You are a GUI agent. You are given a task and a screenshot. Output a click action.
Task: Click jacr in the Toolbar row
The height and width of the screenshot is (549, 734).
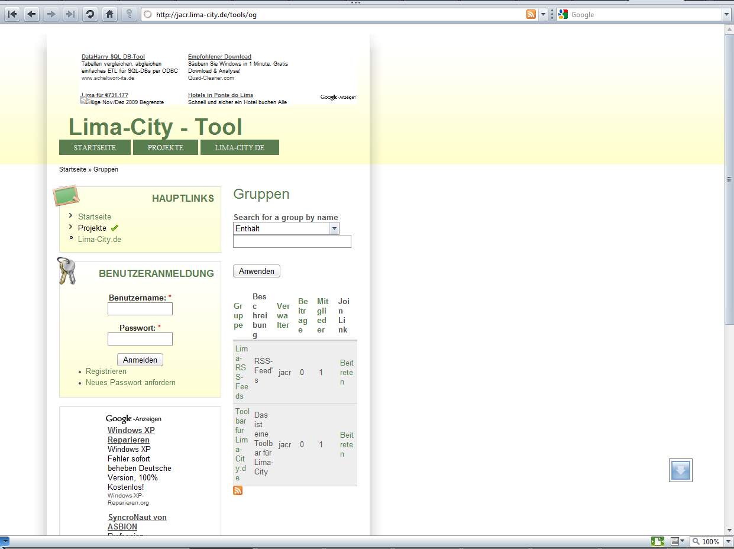[x=284, y=444]
